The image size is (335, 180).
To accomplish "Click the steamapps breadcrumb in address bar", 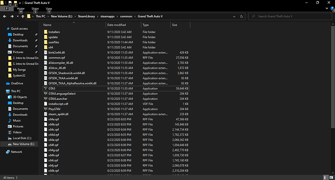I will click(107, 16).
